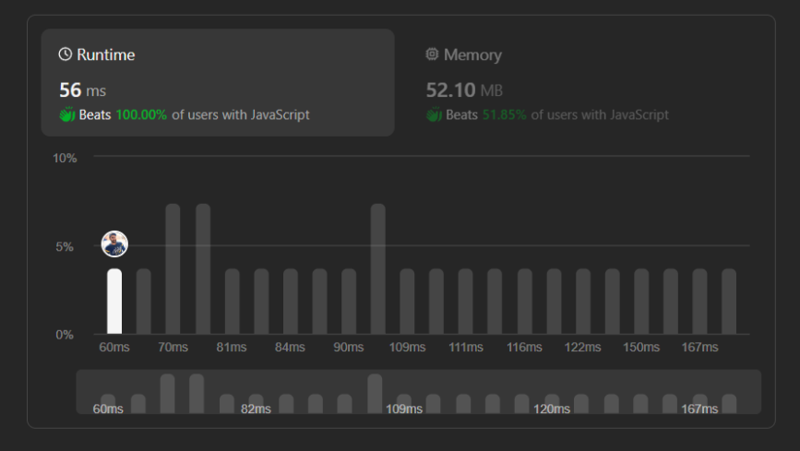Click the clock icon beside Runtime
The width and height of the screenshot is (800, 451).
(x=66, y=54)
